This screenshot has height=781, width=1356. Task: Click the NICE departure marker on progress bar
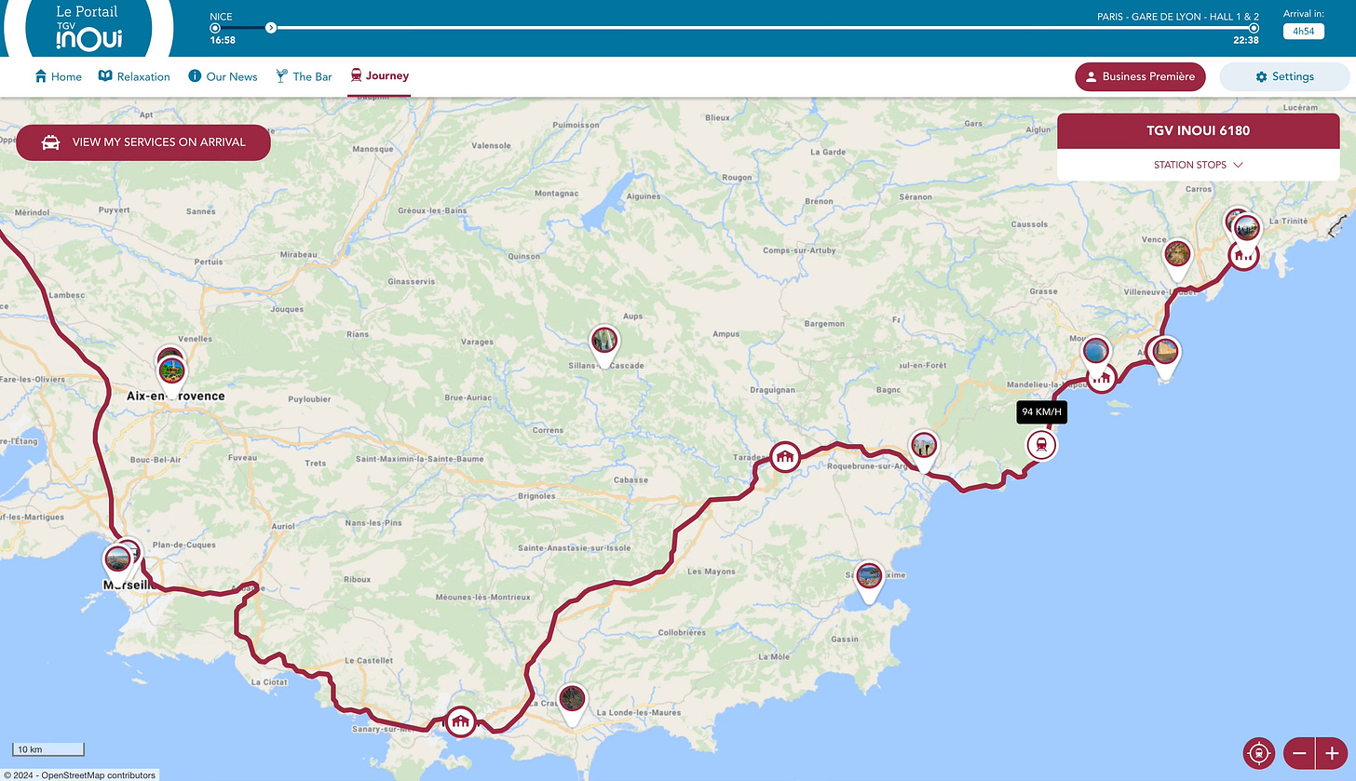point(215,28)
